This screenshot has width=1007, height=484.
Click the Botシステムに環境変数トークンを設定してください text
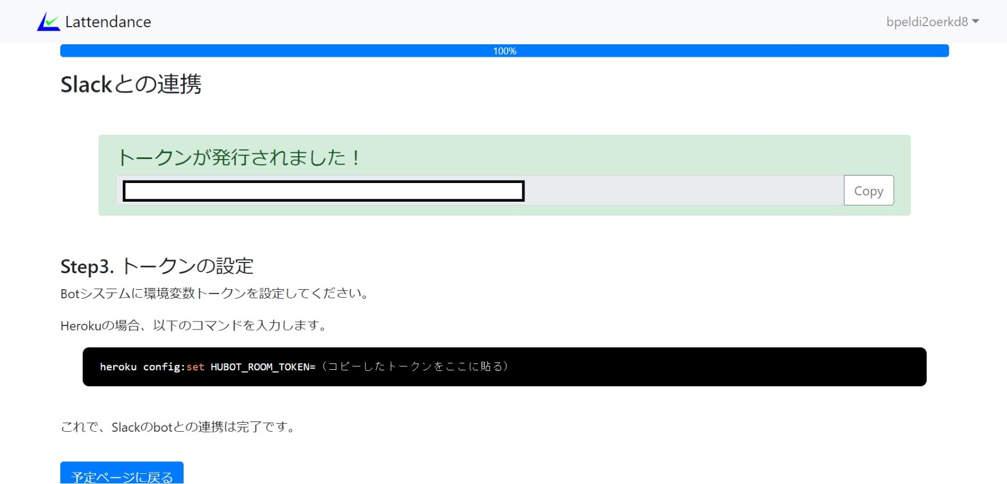click(x=215, y=294)
